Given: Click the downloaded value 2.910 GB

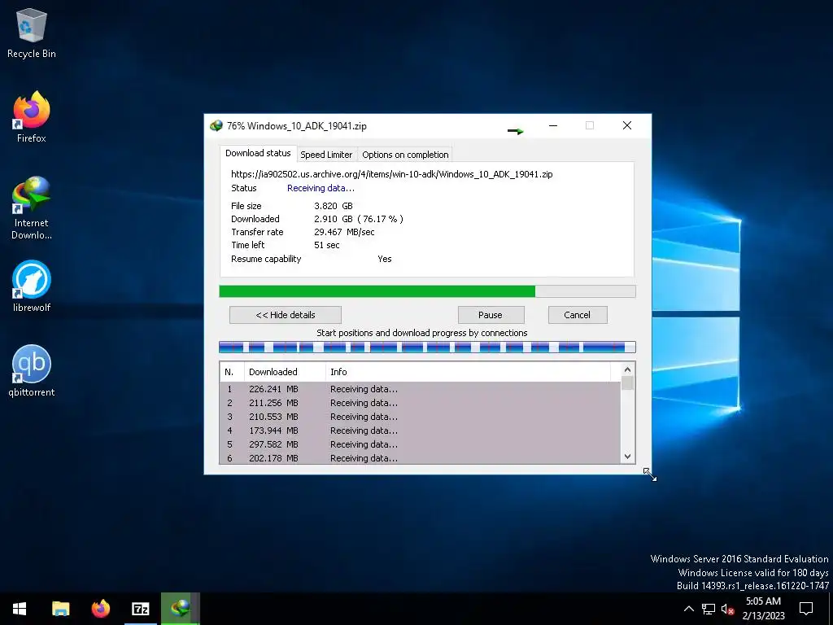Looking at the screenshot, I should pos(333,219).
